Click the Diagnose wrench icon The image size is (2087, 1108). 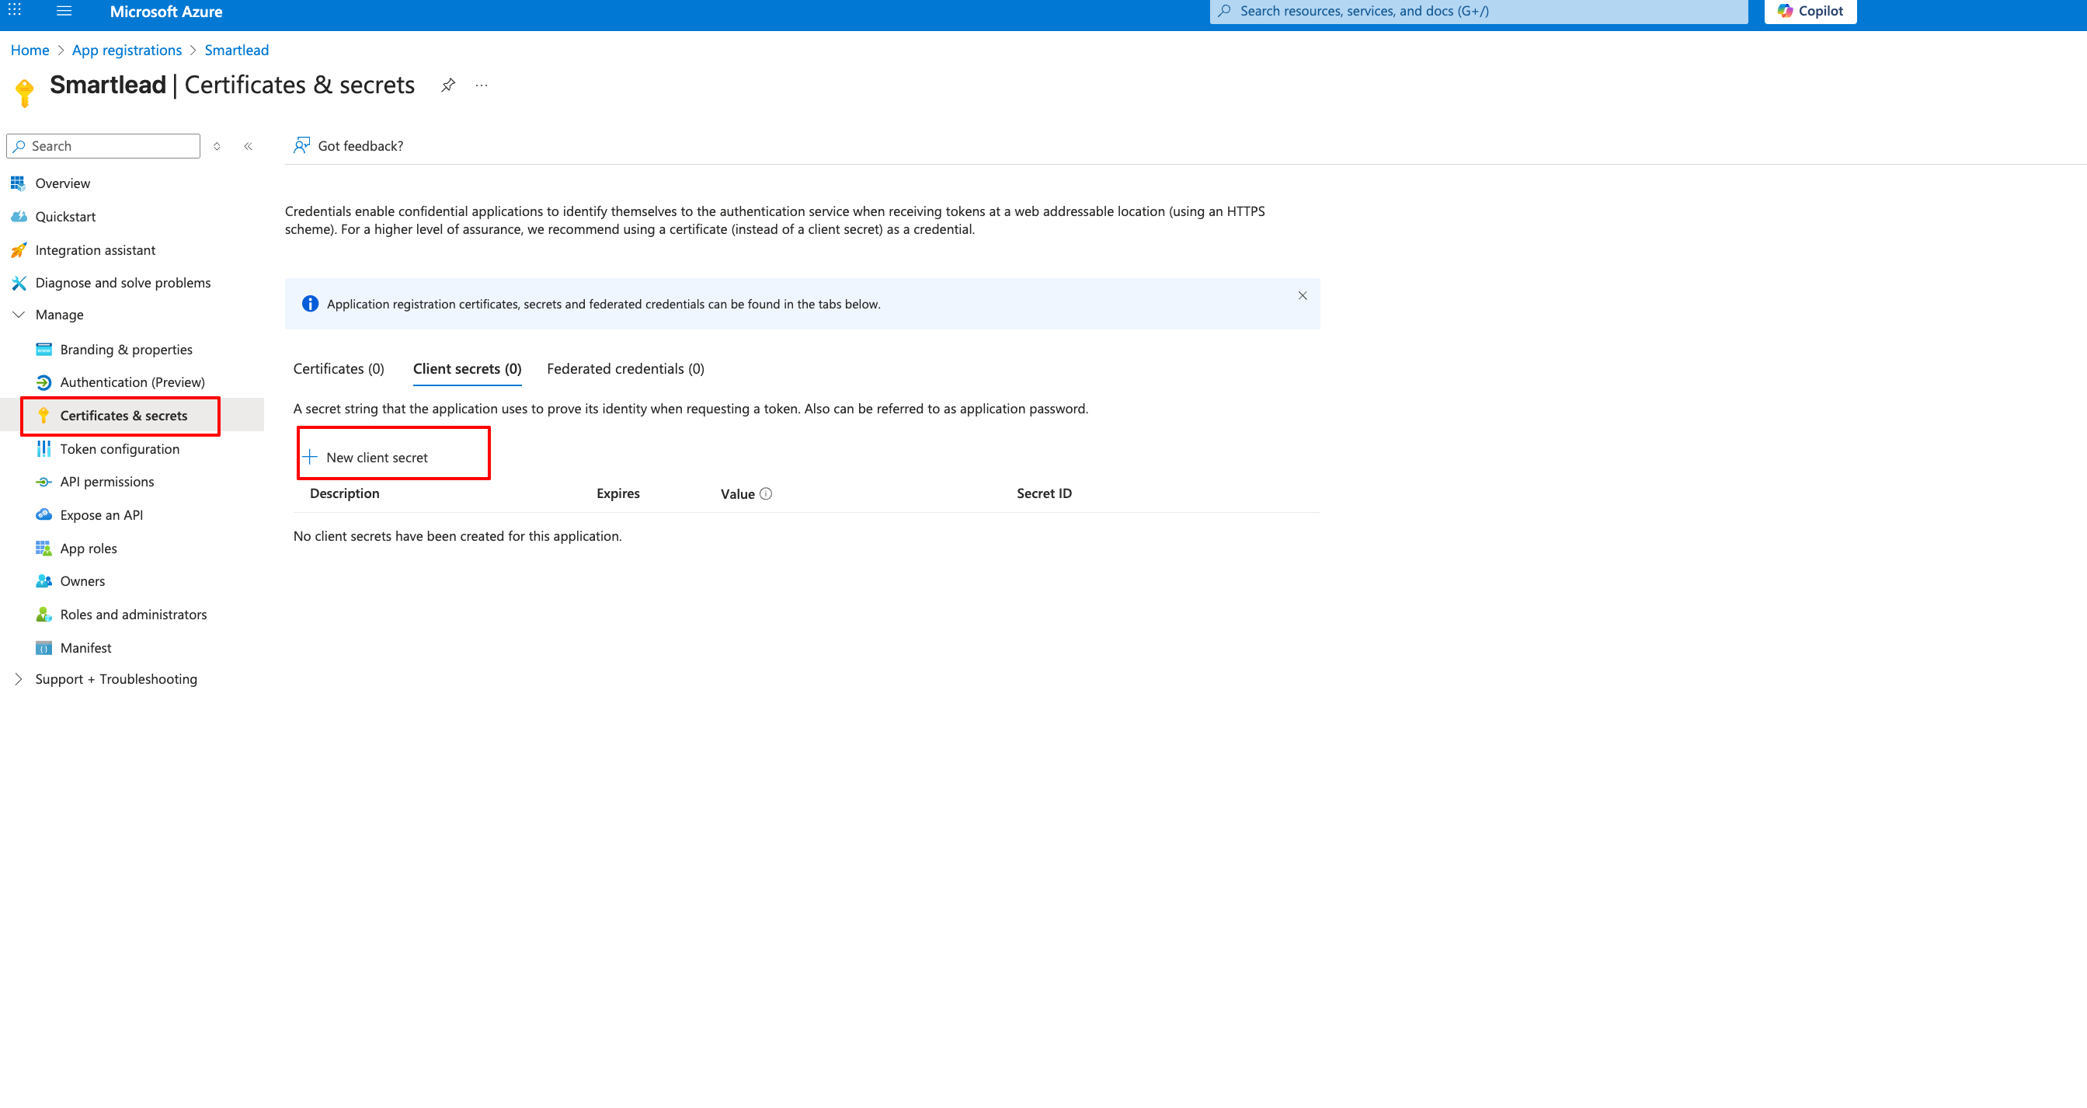pos(18,283)
